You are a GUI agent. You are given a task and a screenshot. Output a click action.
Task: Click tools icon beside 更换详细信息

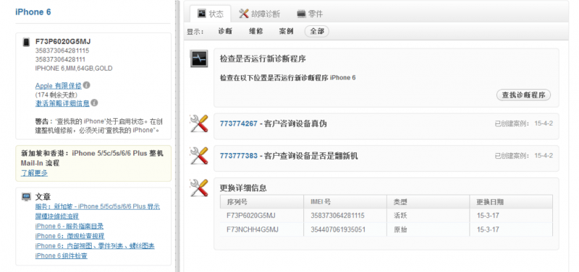[x=198, y=188]
